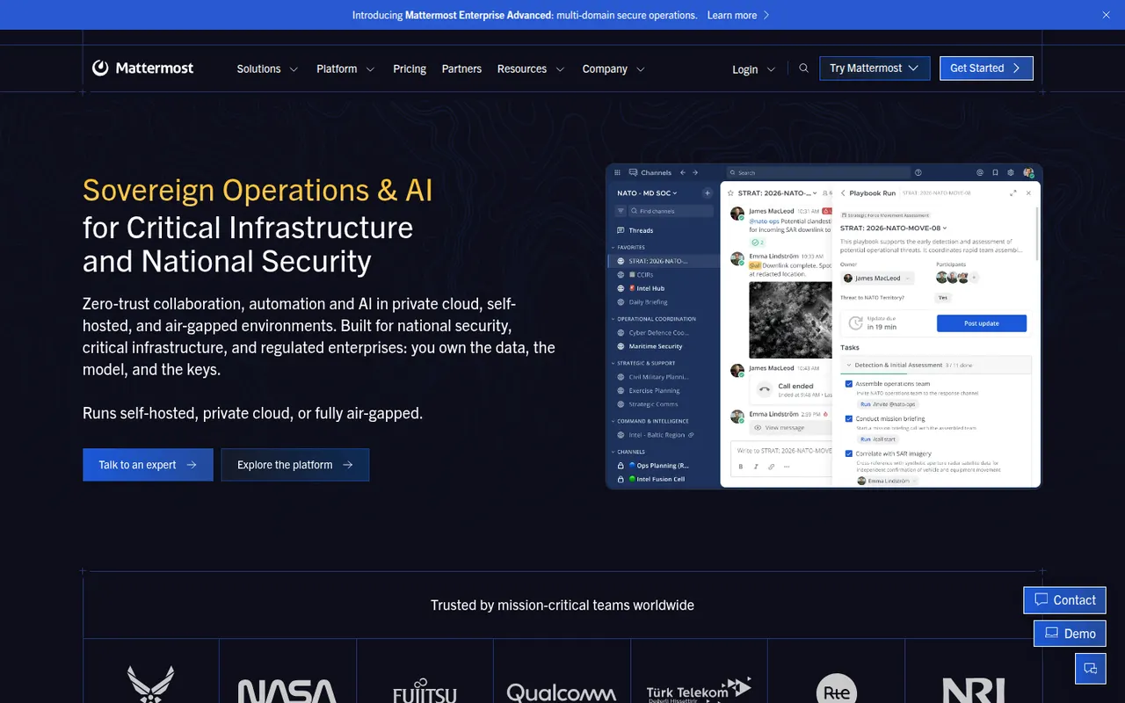Uncheck Correlate with SAR imagery task

[849, 453]
